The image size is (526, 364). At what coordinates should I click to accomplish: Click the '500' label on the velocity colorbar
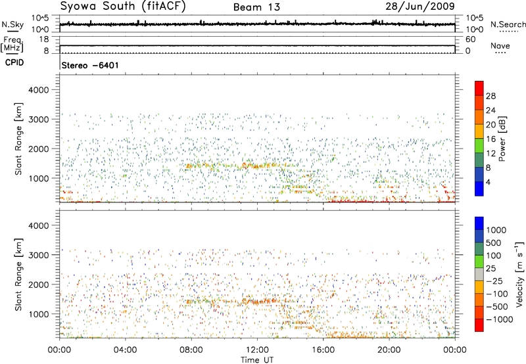494,243
